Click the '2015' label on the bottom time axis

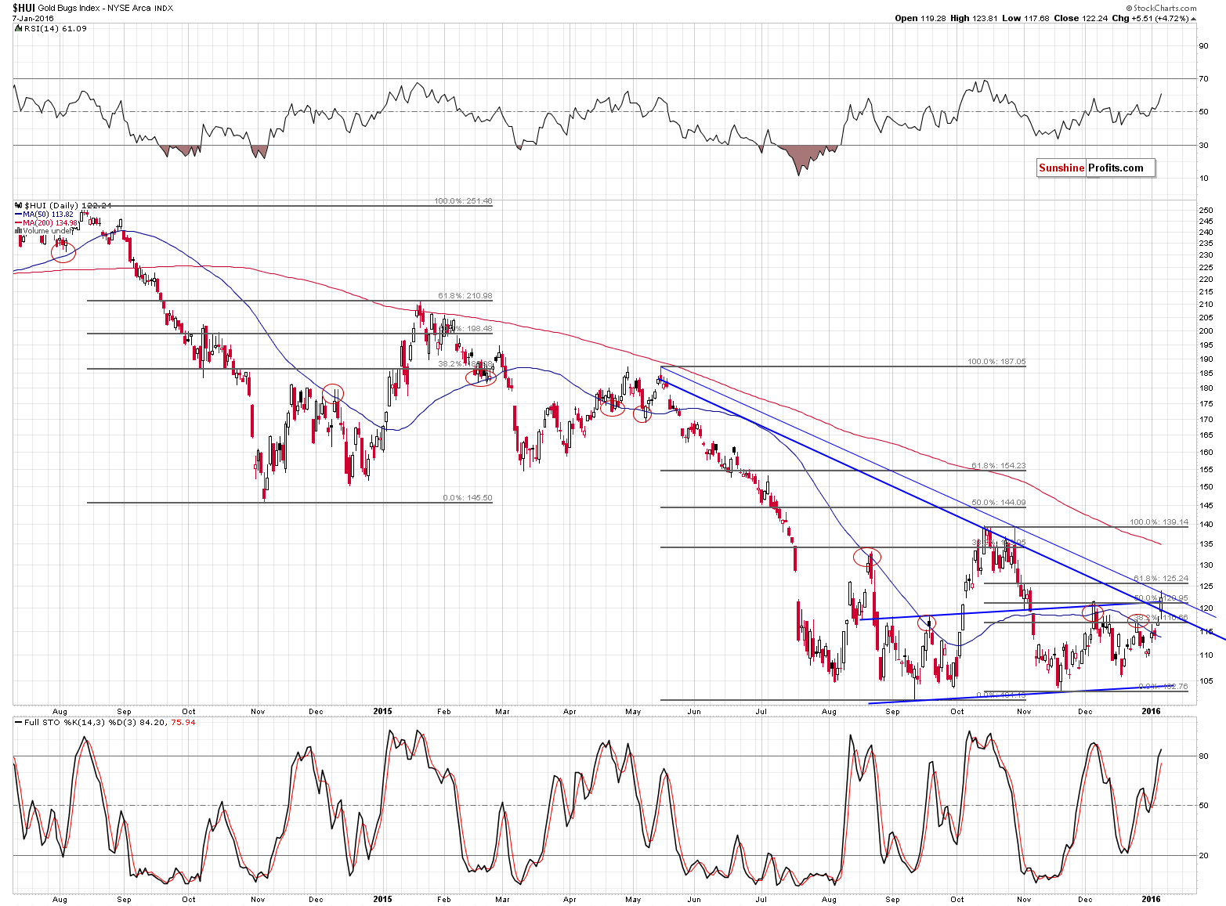click(x=382, y=899)
